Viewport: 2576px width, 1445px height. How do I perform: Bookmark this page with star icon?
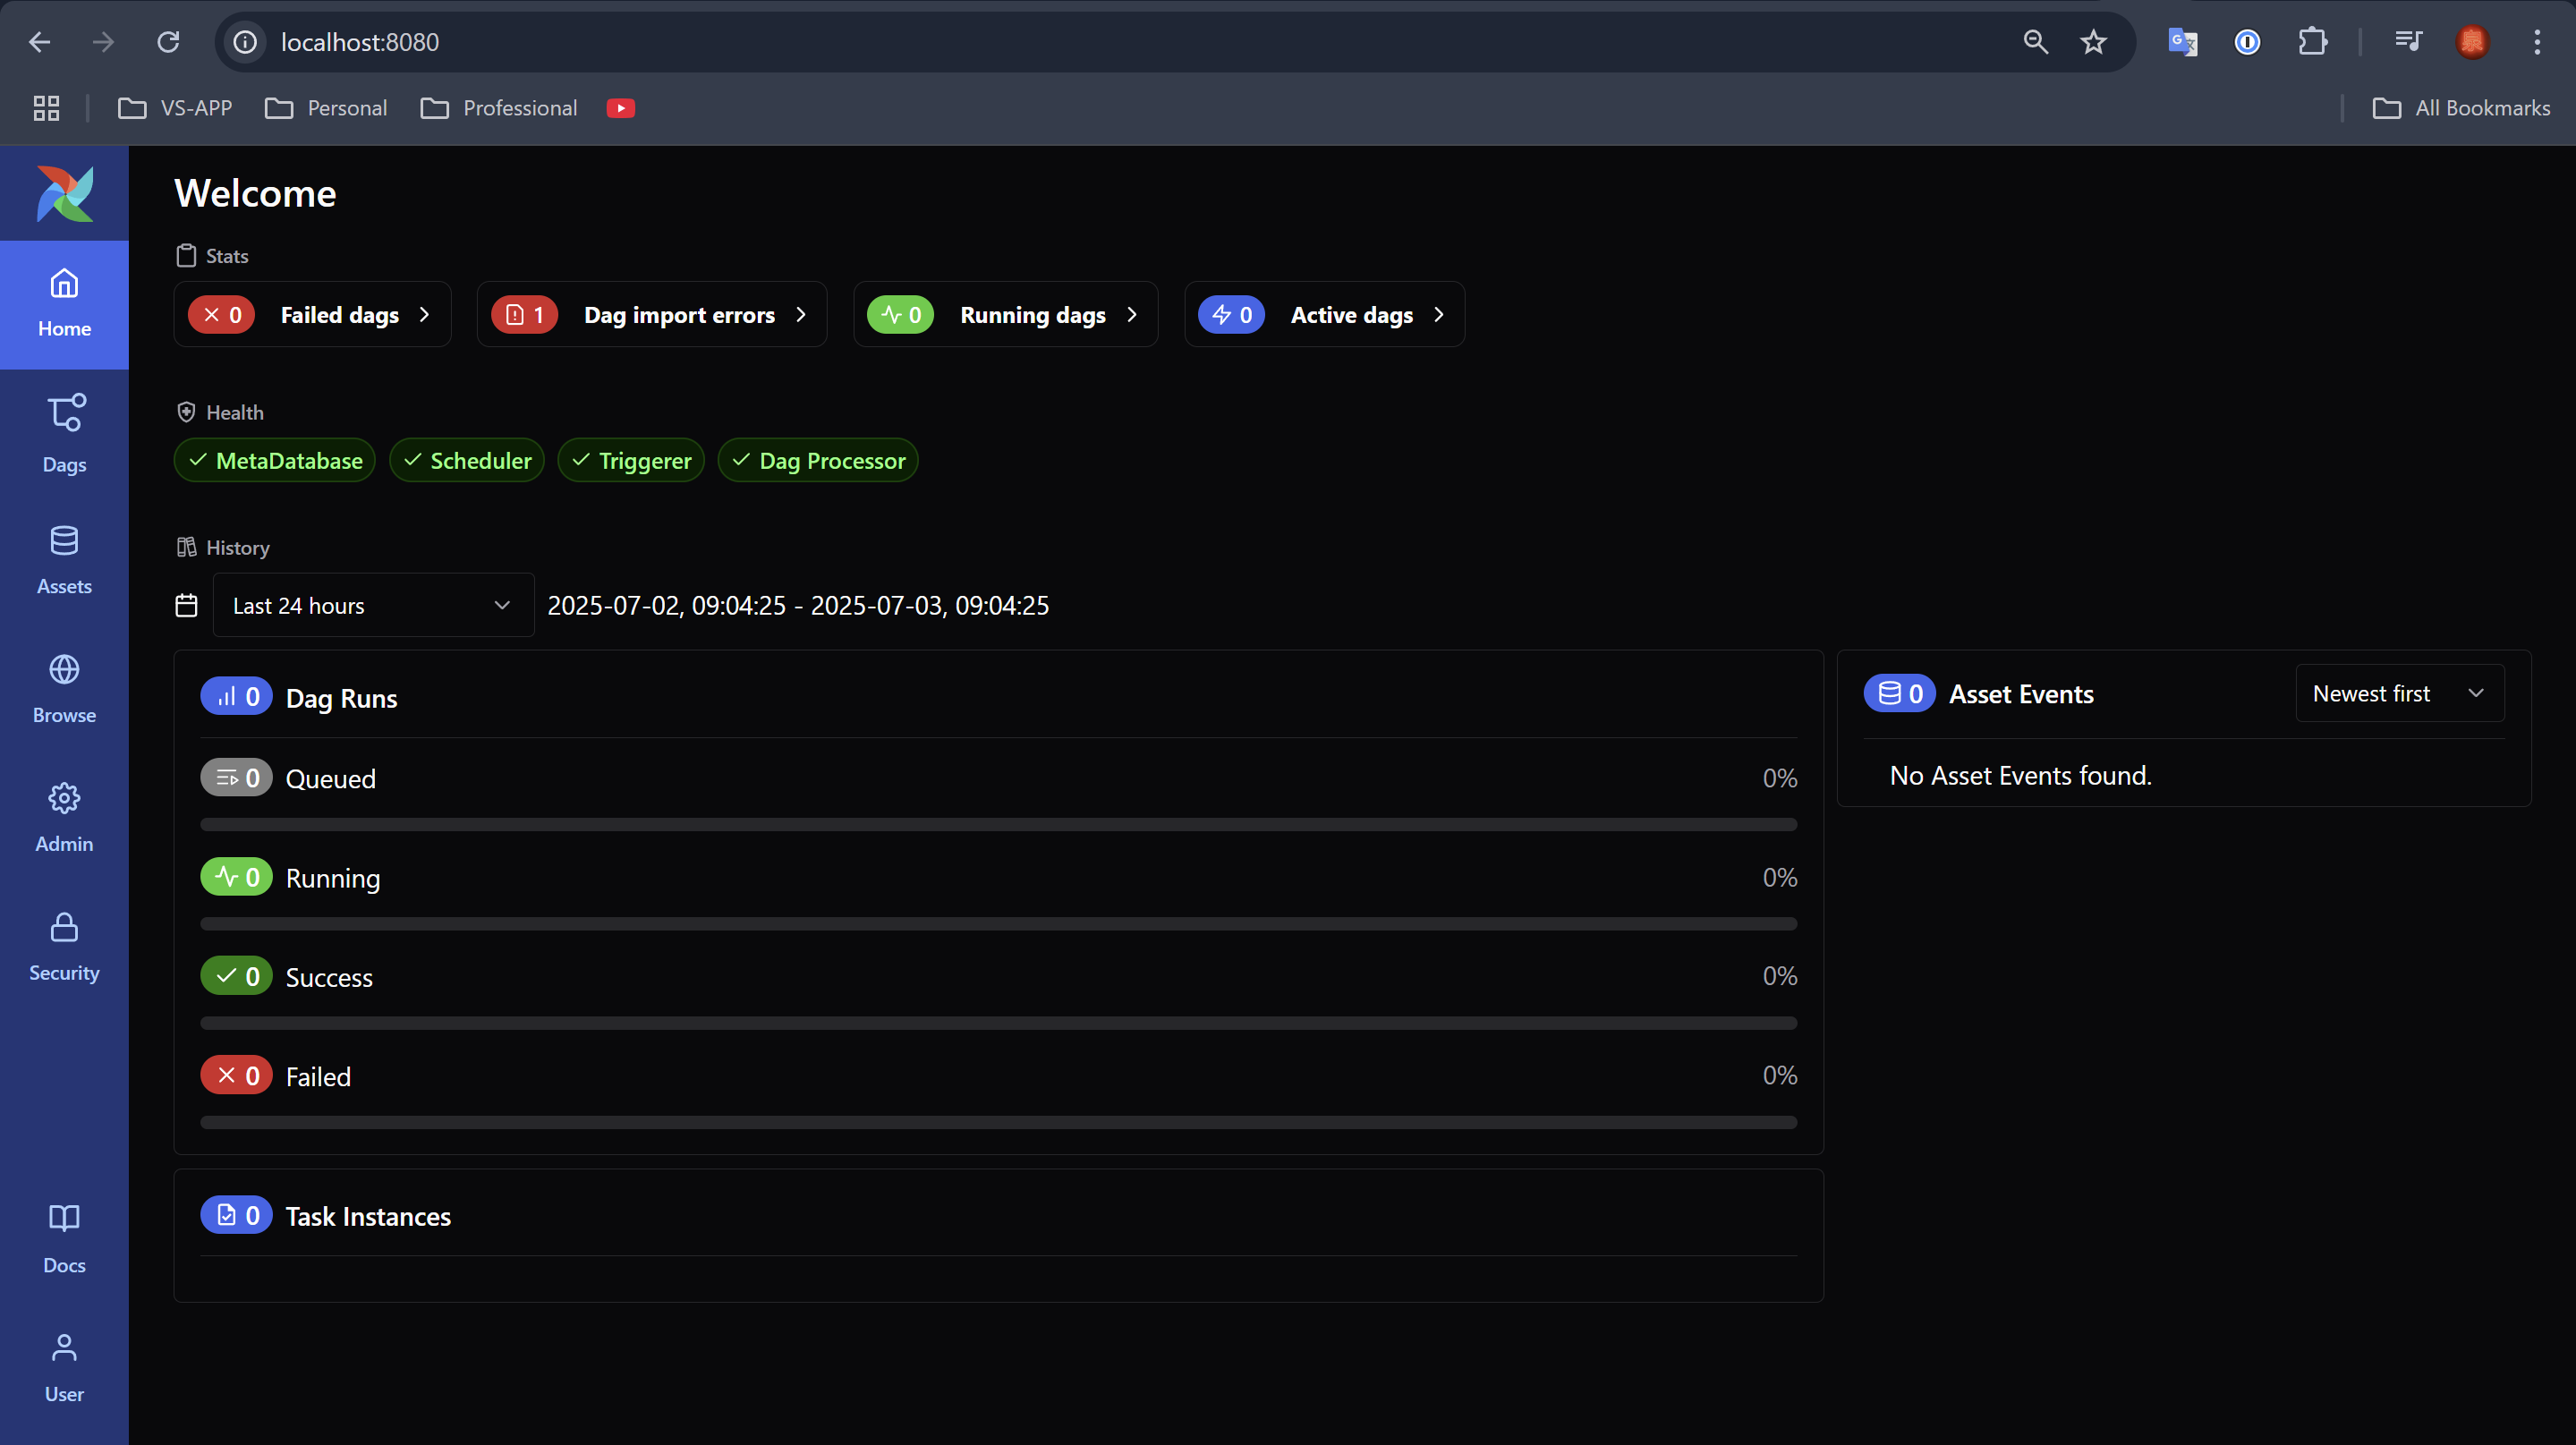point(2093,42)
